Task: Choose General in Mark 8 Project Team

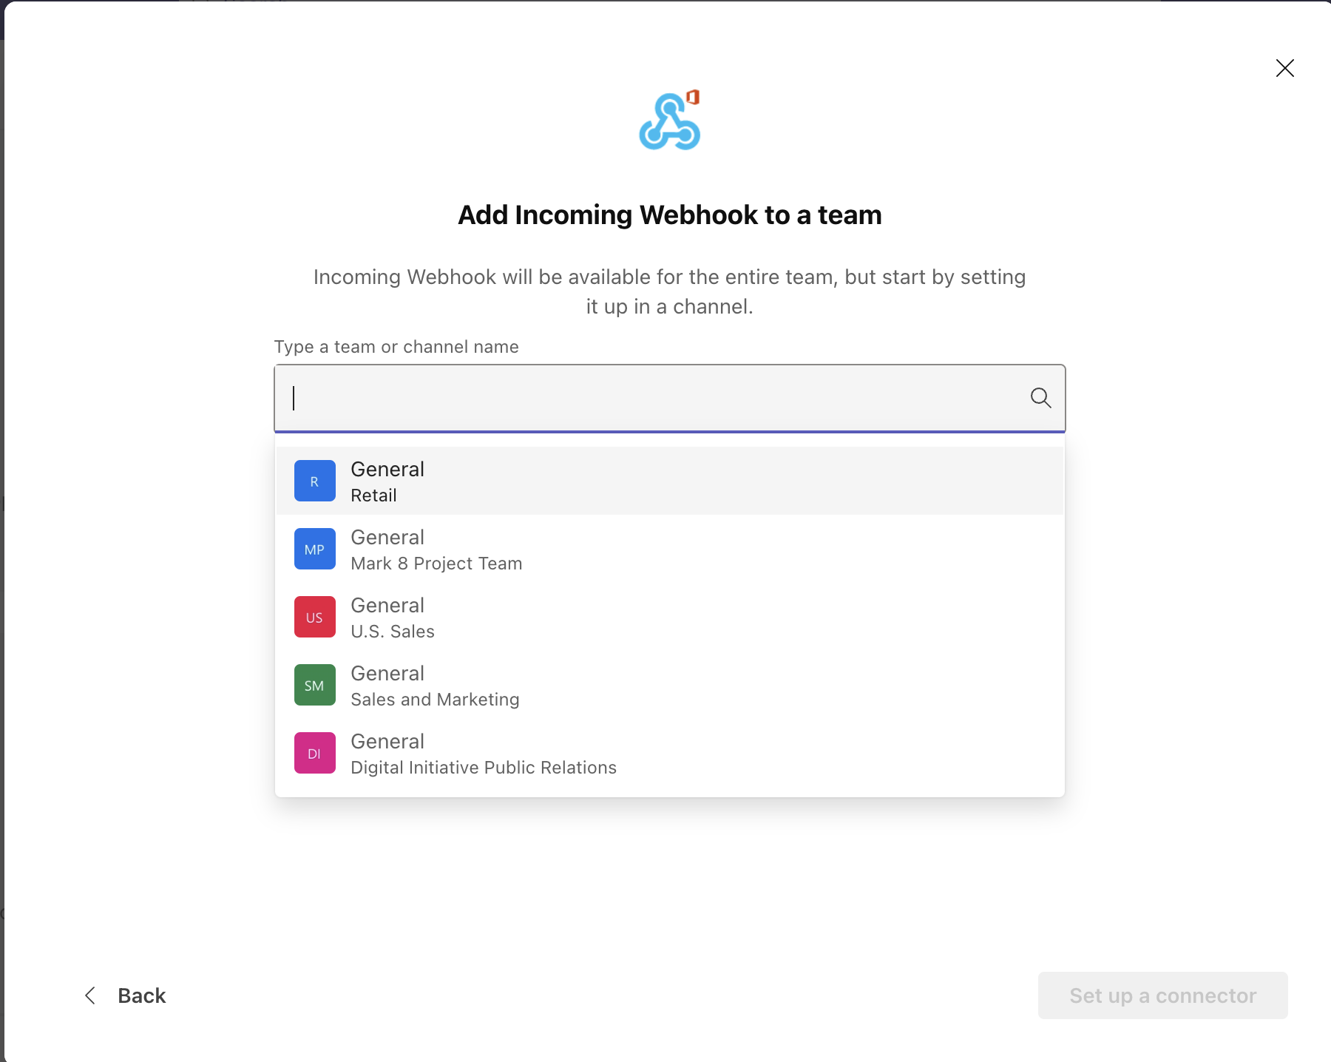Action: pyautogui.click(x=670, y=549)
